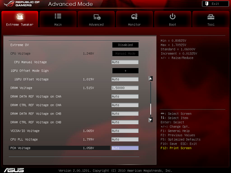Select the DRAM Voltage row label
Image resolution: width=231 pixels, height=173 pixels.
(21, 88)
